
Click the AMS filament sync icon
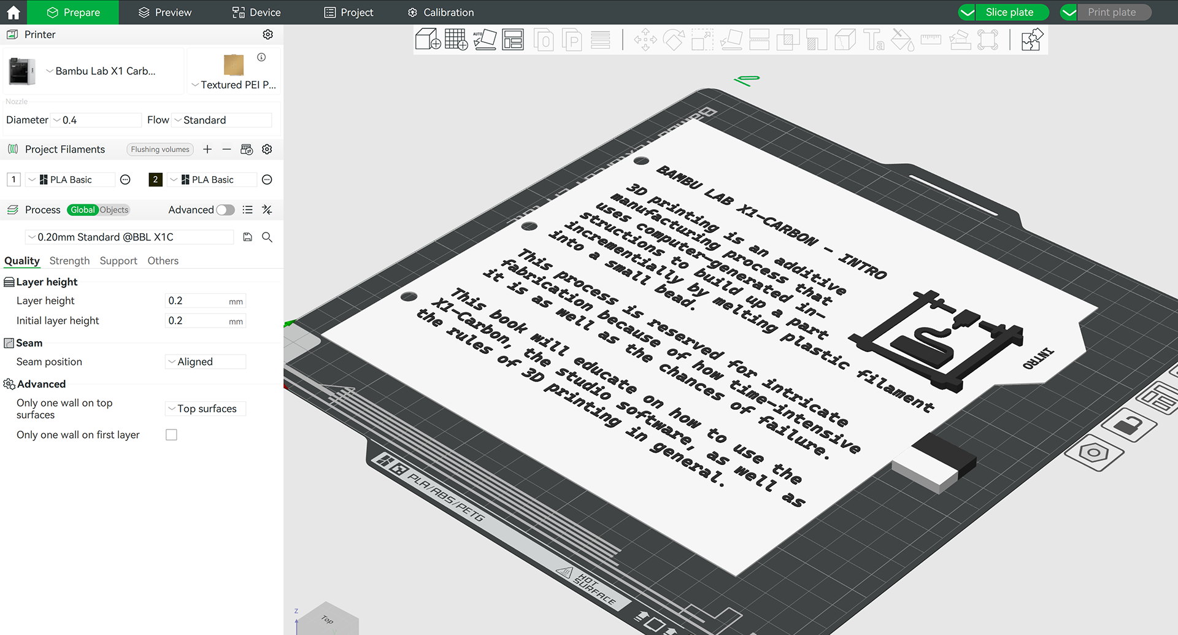point(247,149)
